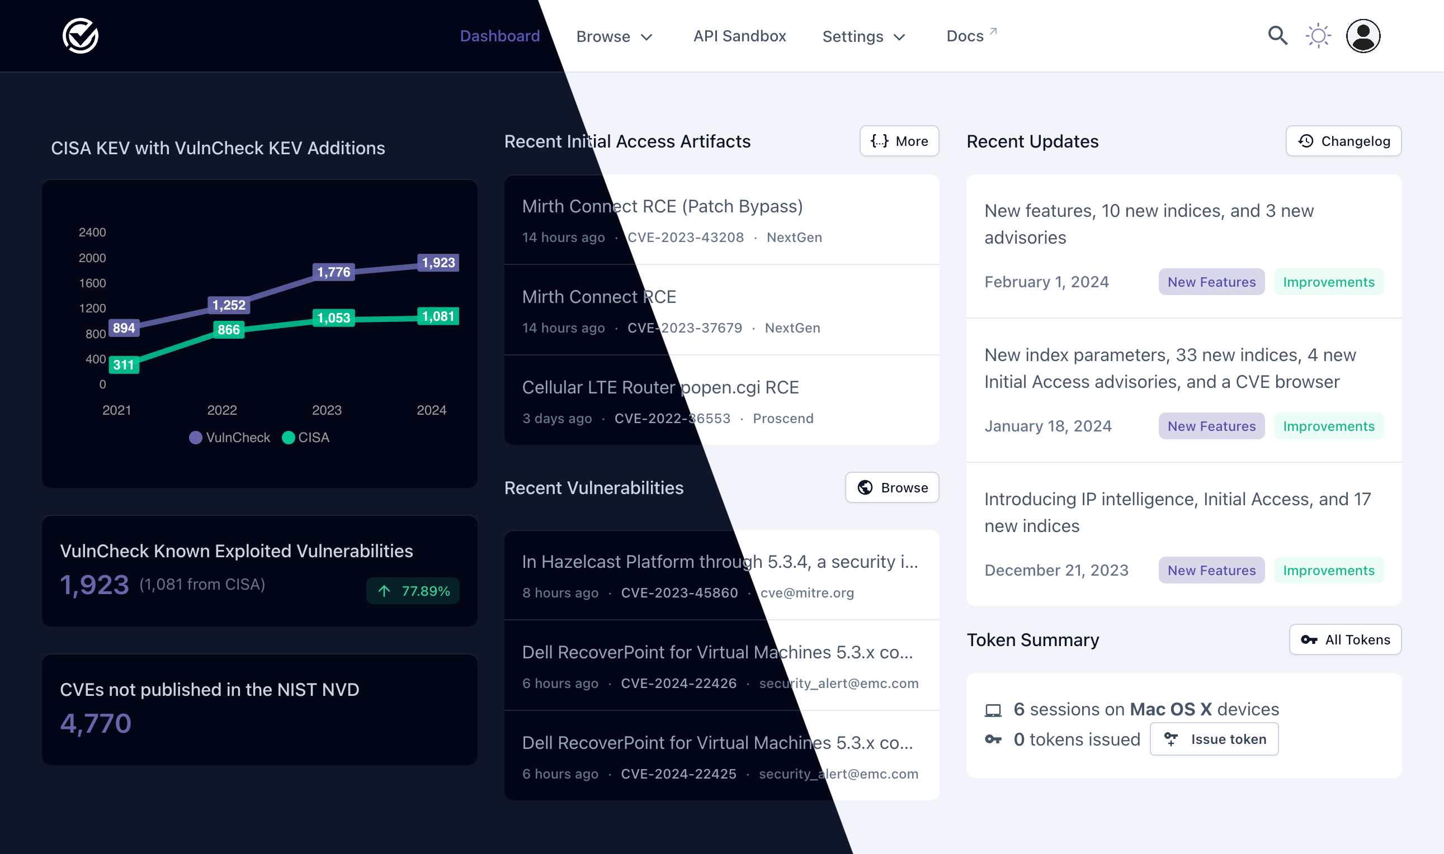Click Improvements tag on January 18 update
This screenshot has width=1444, height=854.
click(x=1328, y=426)
